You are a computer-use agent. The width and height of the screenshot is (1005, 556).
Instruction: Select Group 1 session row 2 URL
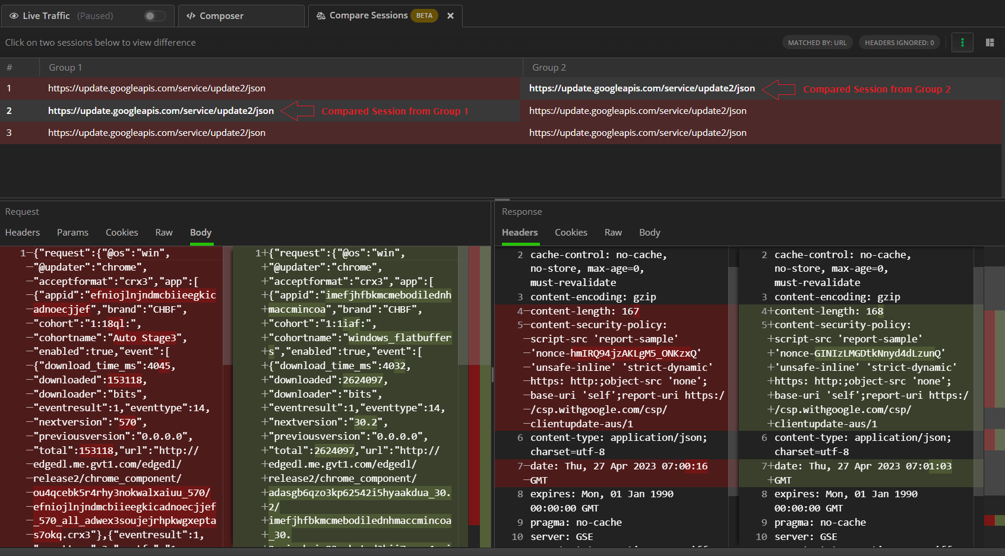pos(161,111)
